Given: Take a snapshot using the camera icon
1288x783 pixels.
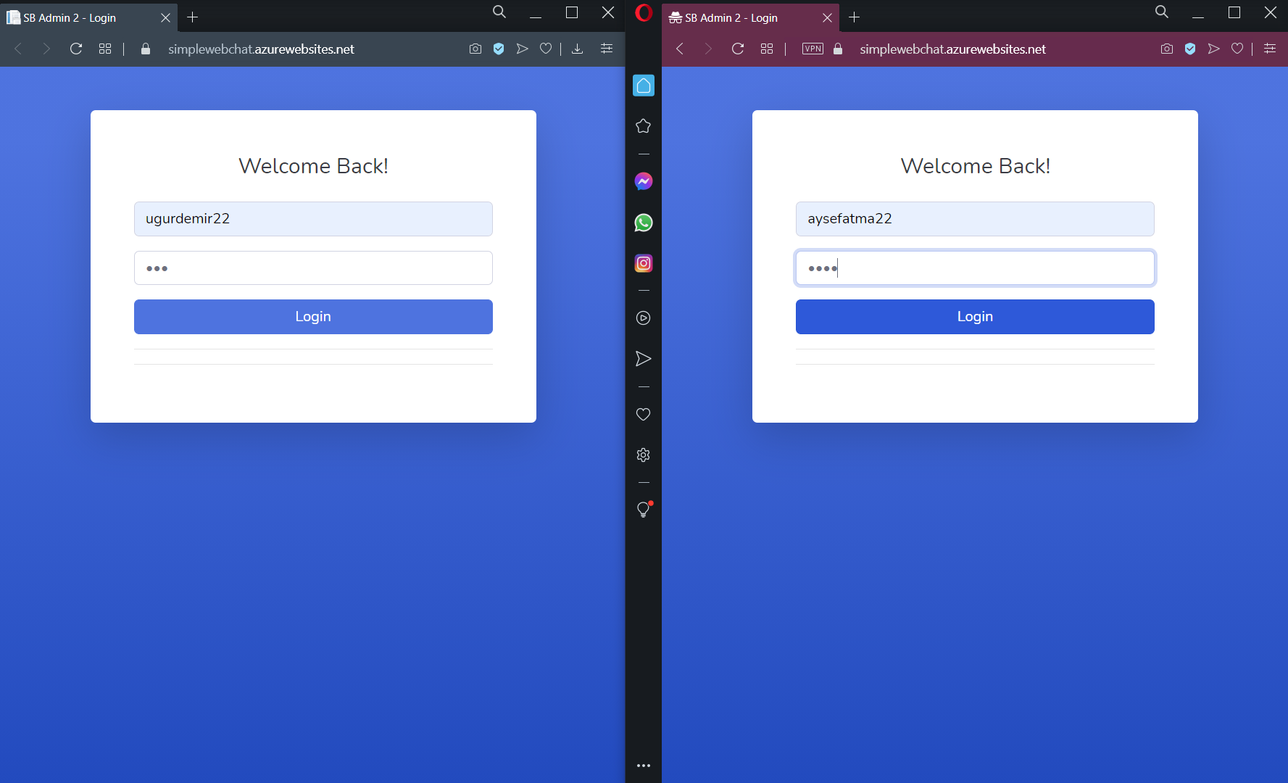Looking at the screenshot, I should pos(475,49).
